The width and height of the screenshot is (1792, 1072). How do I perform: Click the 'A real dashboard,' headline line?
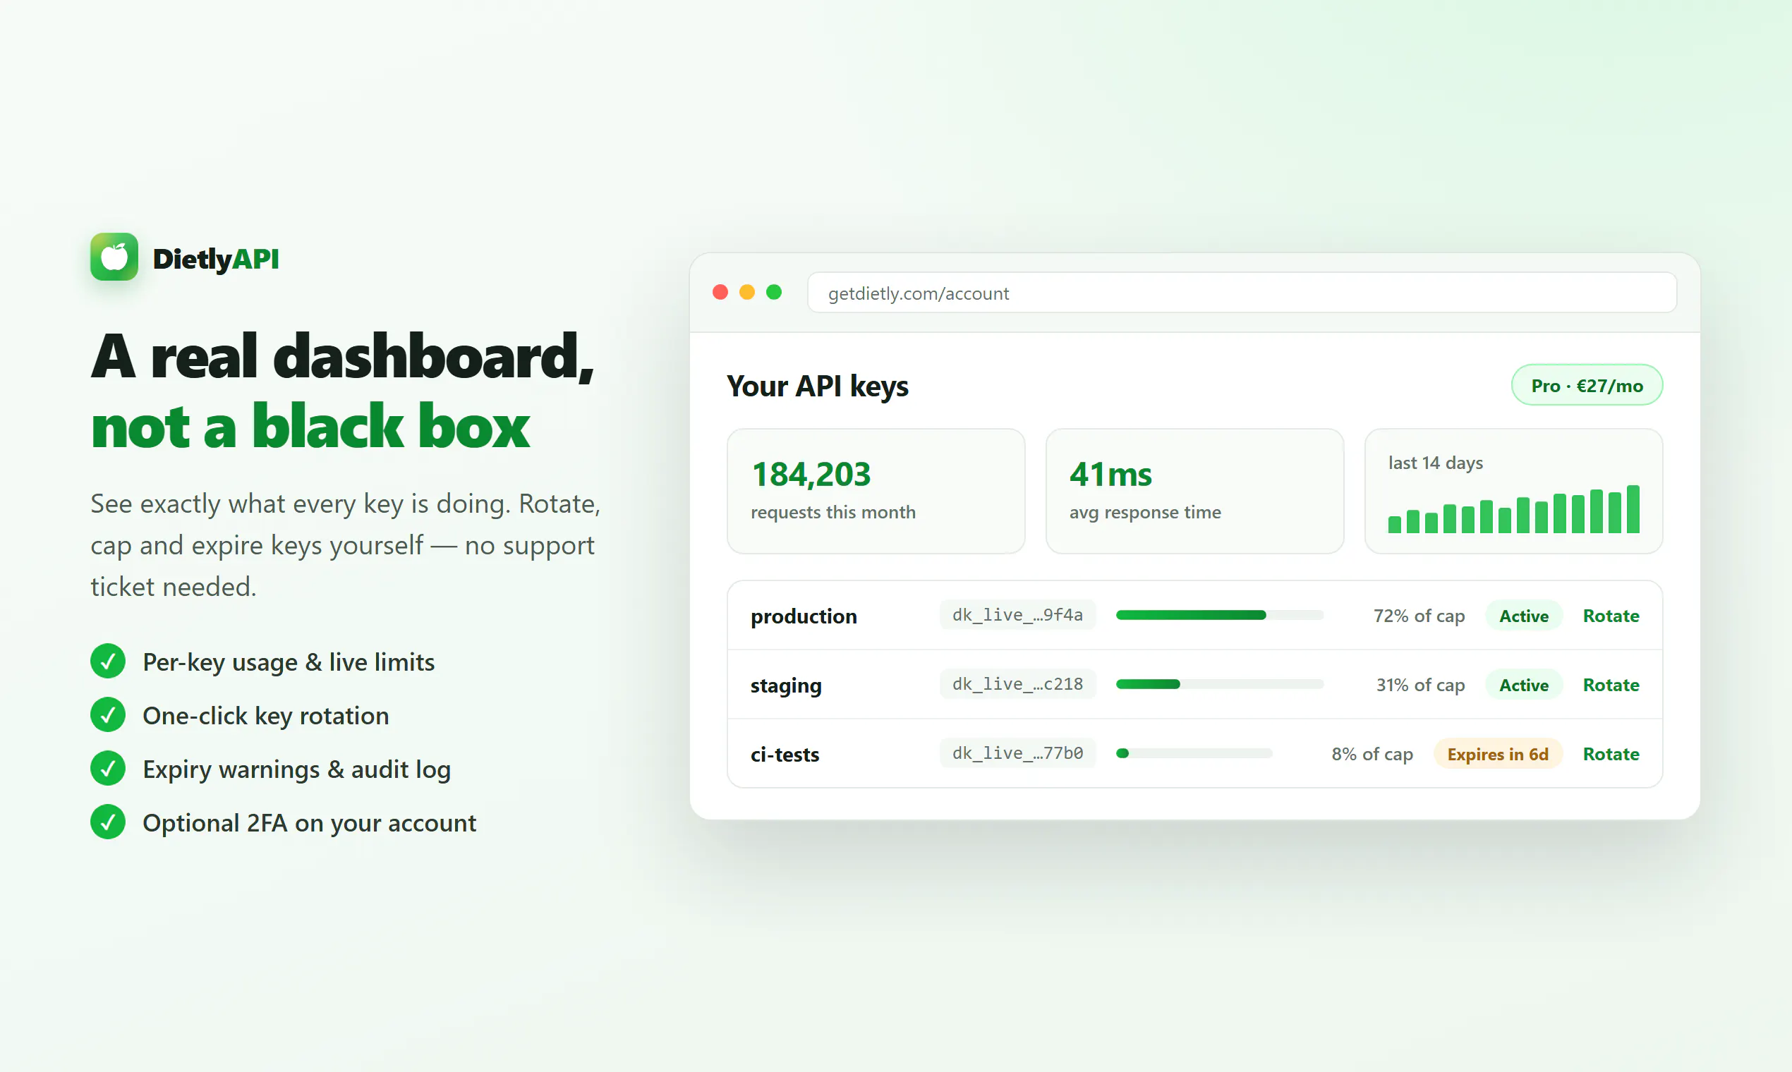(341, 357)
